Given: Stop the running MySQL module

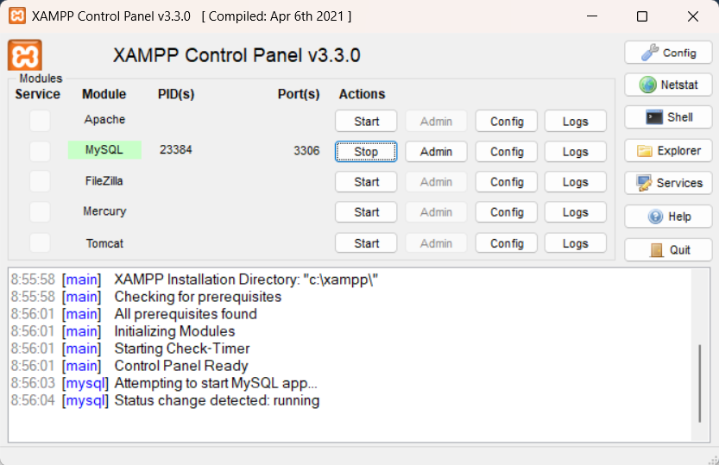Looking at the screenshot, I should click(x=366, y=152).
